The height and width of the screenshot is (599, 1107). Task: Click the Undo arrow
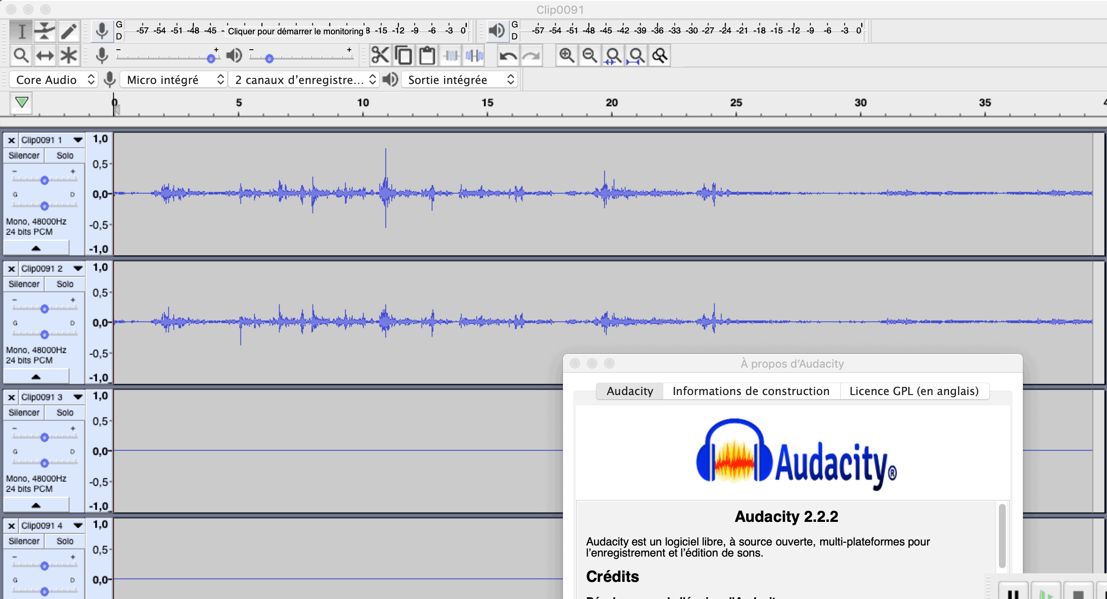pos(508,55)
